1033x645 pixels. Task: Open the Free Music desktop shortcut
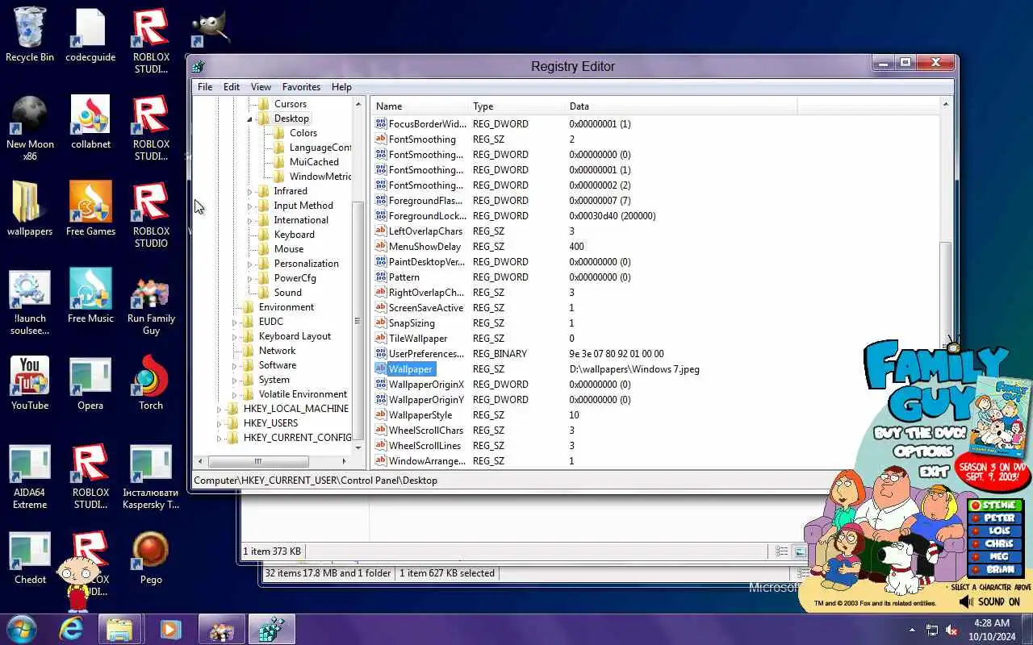click(90, 296)
